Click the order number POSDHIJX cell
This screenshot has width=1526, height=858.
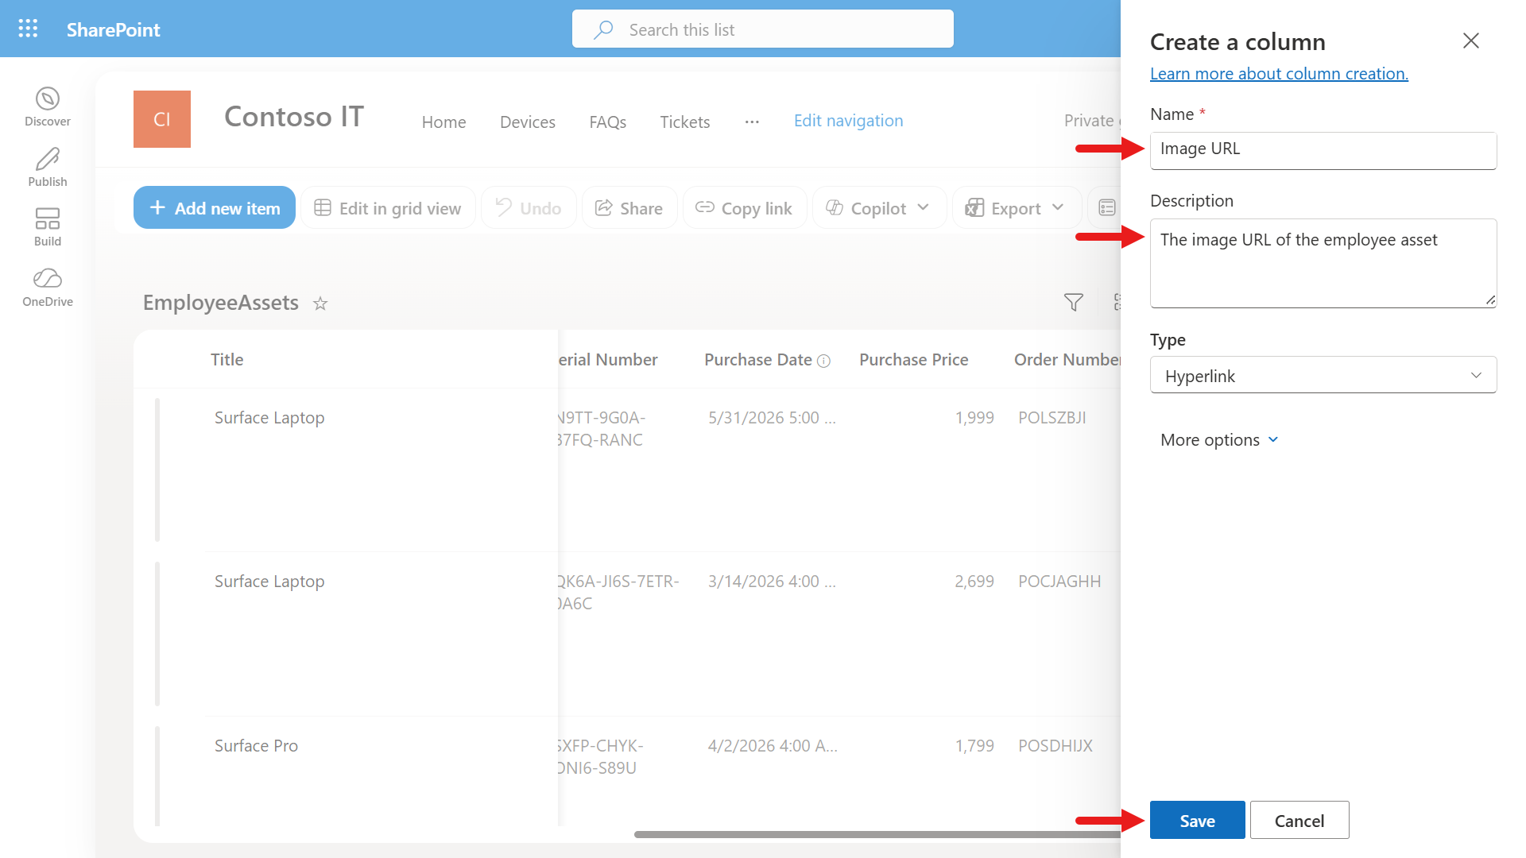pos(1055,745)
